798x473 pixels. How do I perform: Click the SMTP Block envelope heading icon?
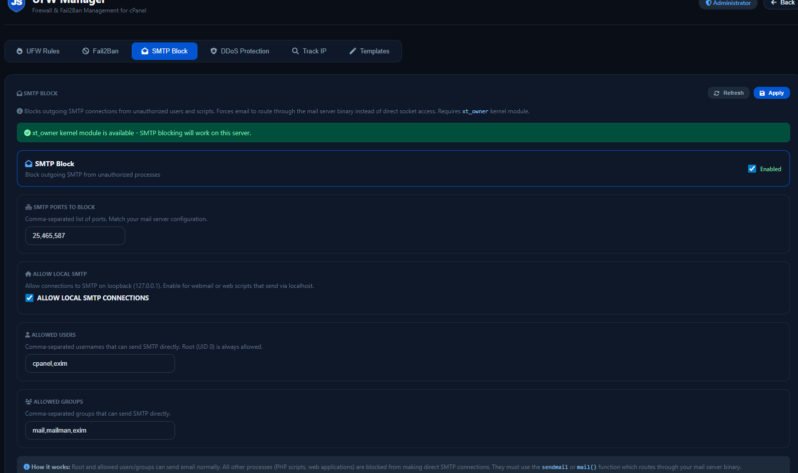(29, 164)
